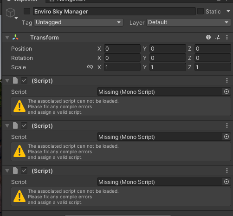Image resolution: width=233 pixels, height=216 pixels.
Task: Open the object picker for the second Missing script
Action: [x=227, y=137]
